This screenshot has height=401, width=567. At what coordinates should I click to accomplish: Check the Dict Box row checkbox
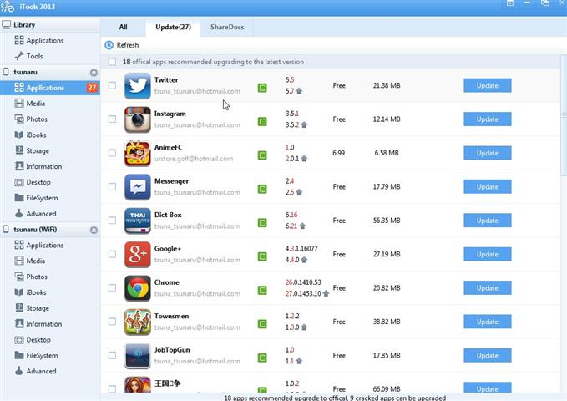(x=113, y=221)
